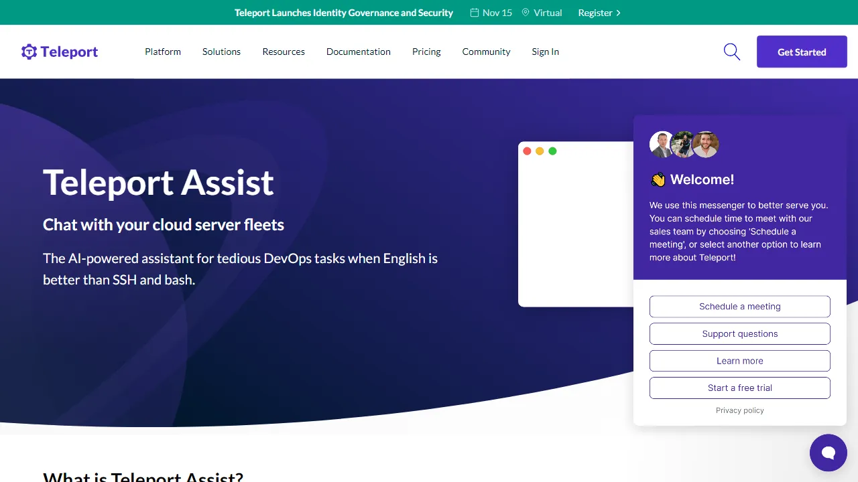The height and width of the screenshot is (482, 858).
Task: Click Register in the announcement banner
Action: (595, 13)
